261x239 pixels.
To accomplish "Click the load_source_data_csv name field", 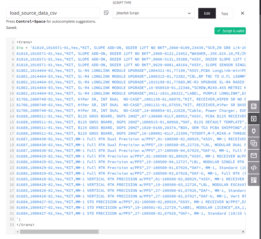I will [53, 13].
